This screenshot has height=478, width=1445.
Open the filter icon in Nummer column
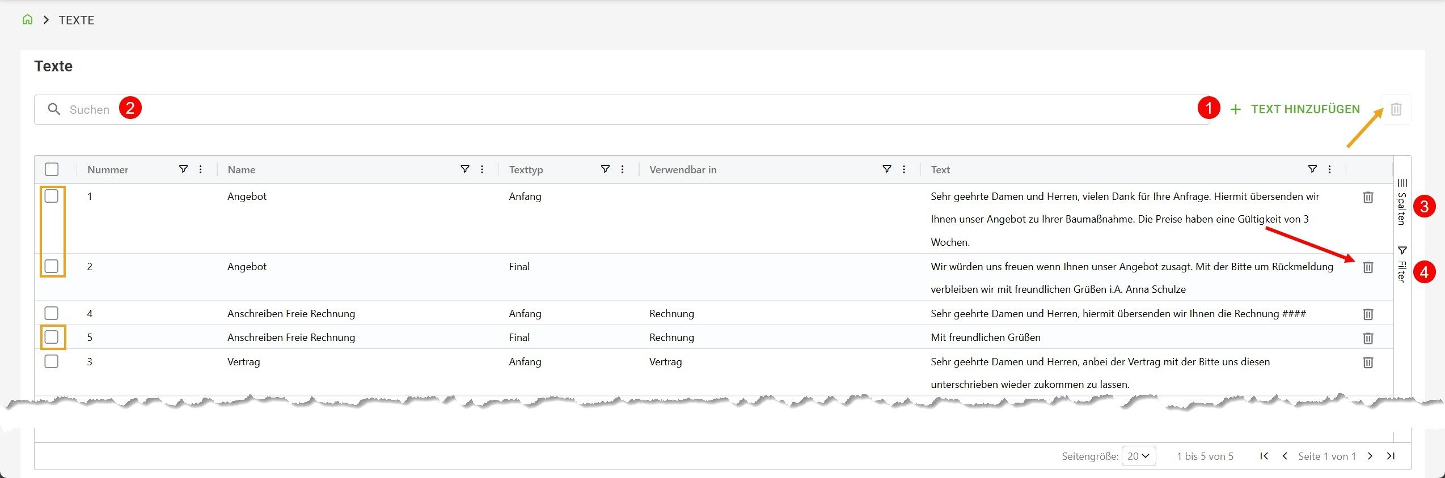(x=183, y=169)
